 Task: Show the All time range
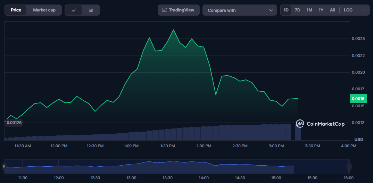point(332,10)
